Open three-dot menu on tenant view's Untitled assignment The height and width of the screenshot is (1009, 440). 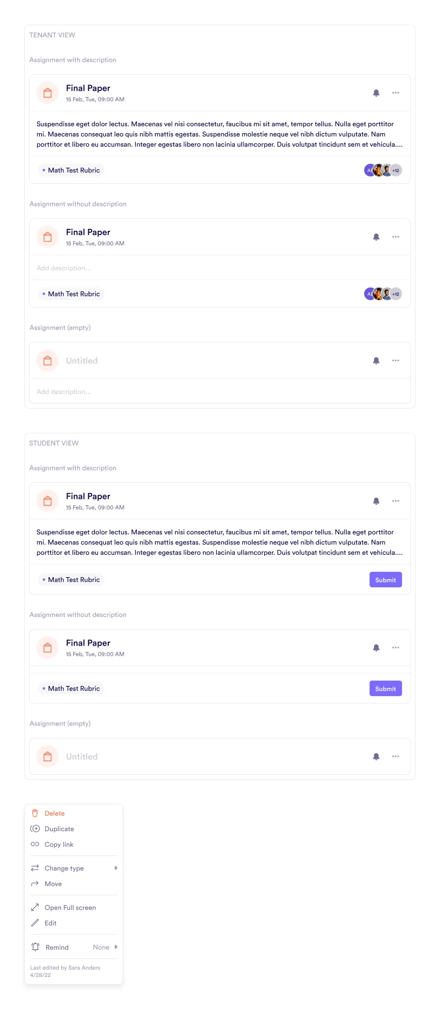pyautogui.click(x=396, y=360)
